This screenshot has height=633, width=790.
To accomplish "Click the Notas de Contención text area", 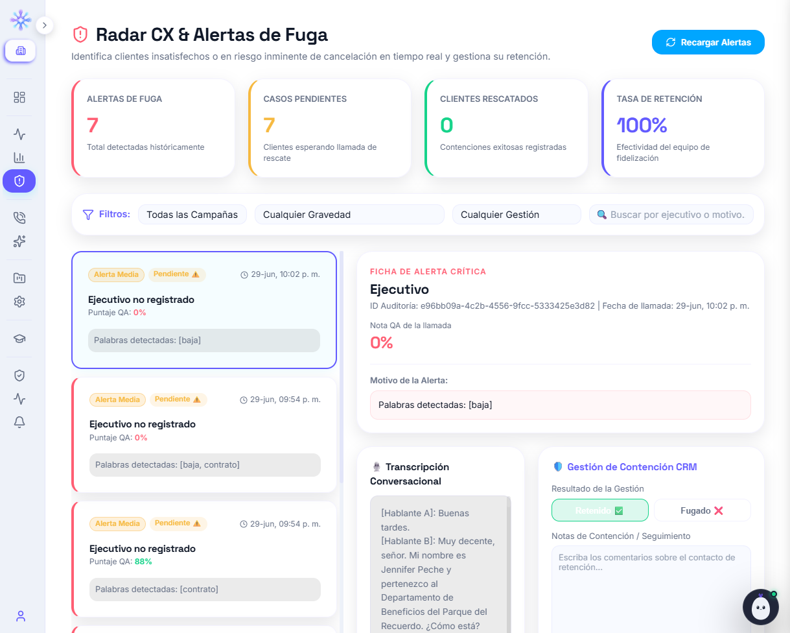I will click(651, 589).
